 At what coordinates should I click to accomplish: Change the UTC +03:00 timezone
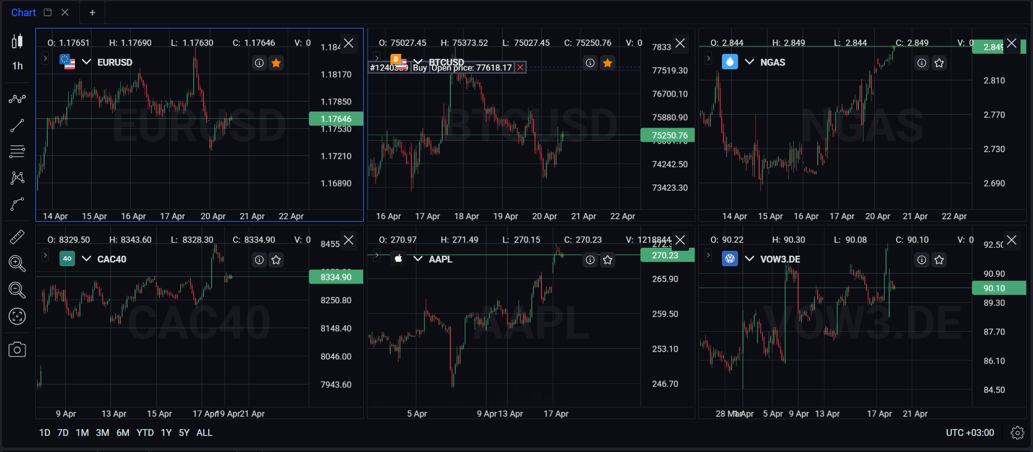(970, 433)
